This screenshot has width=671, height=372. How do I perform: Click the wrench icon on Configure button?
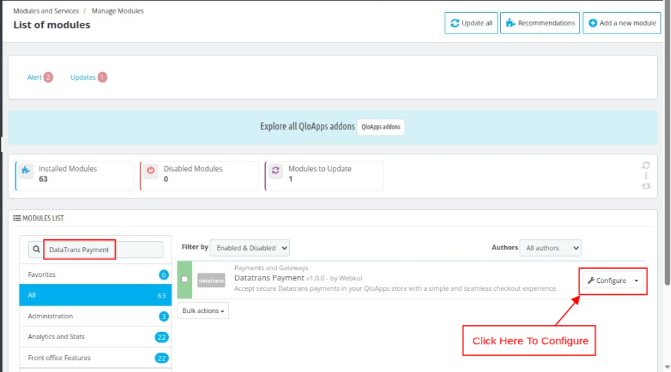coord(591,280)
